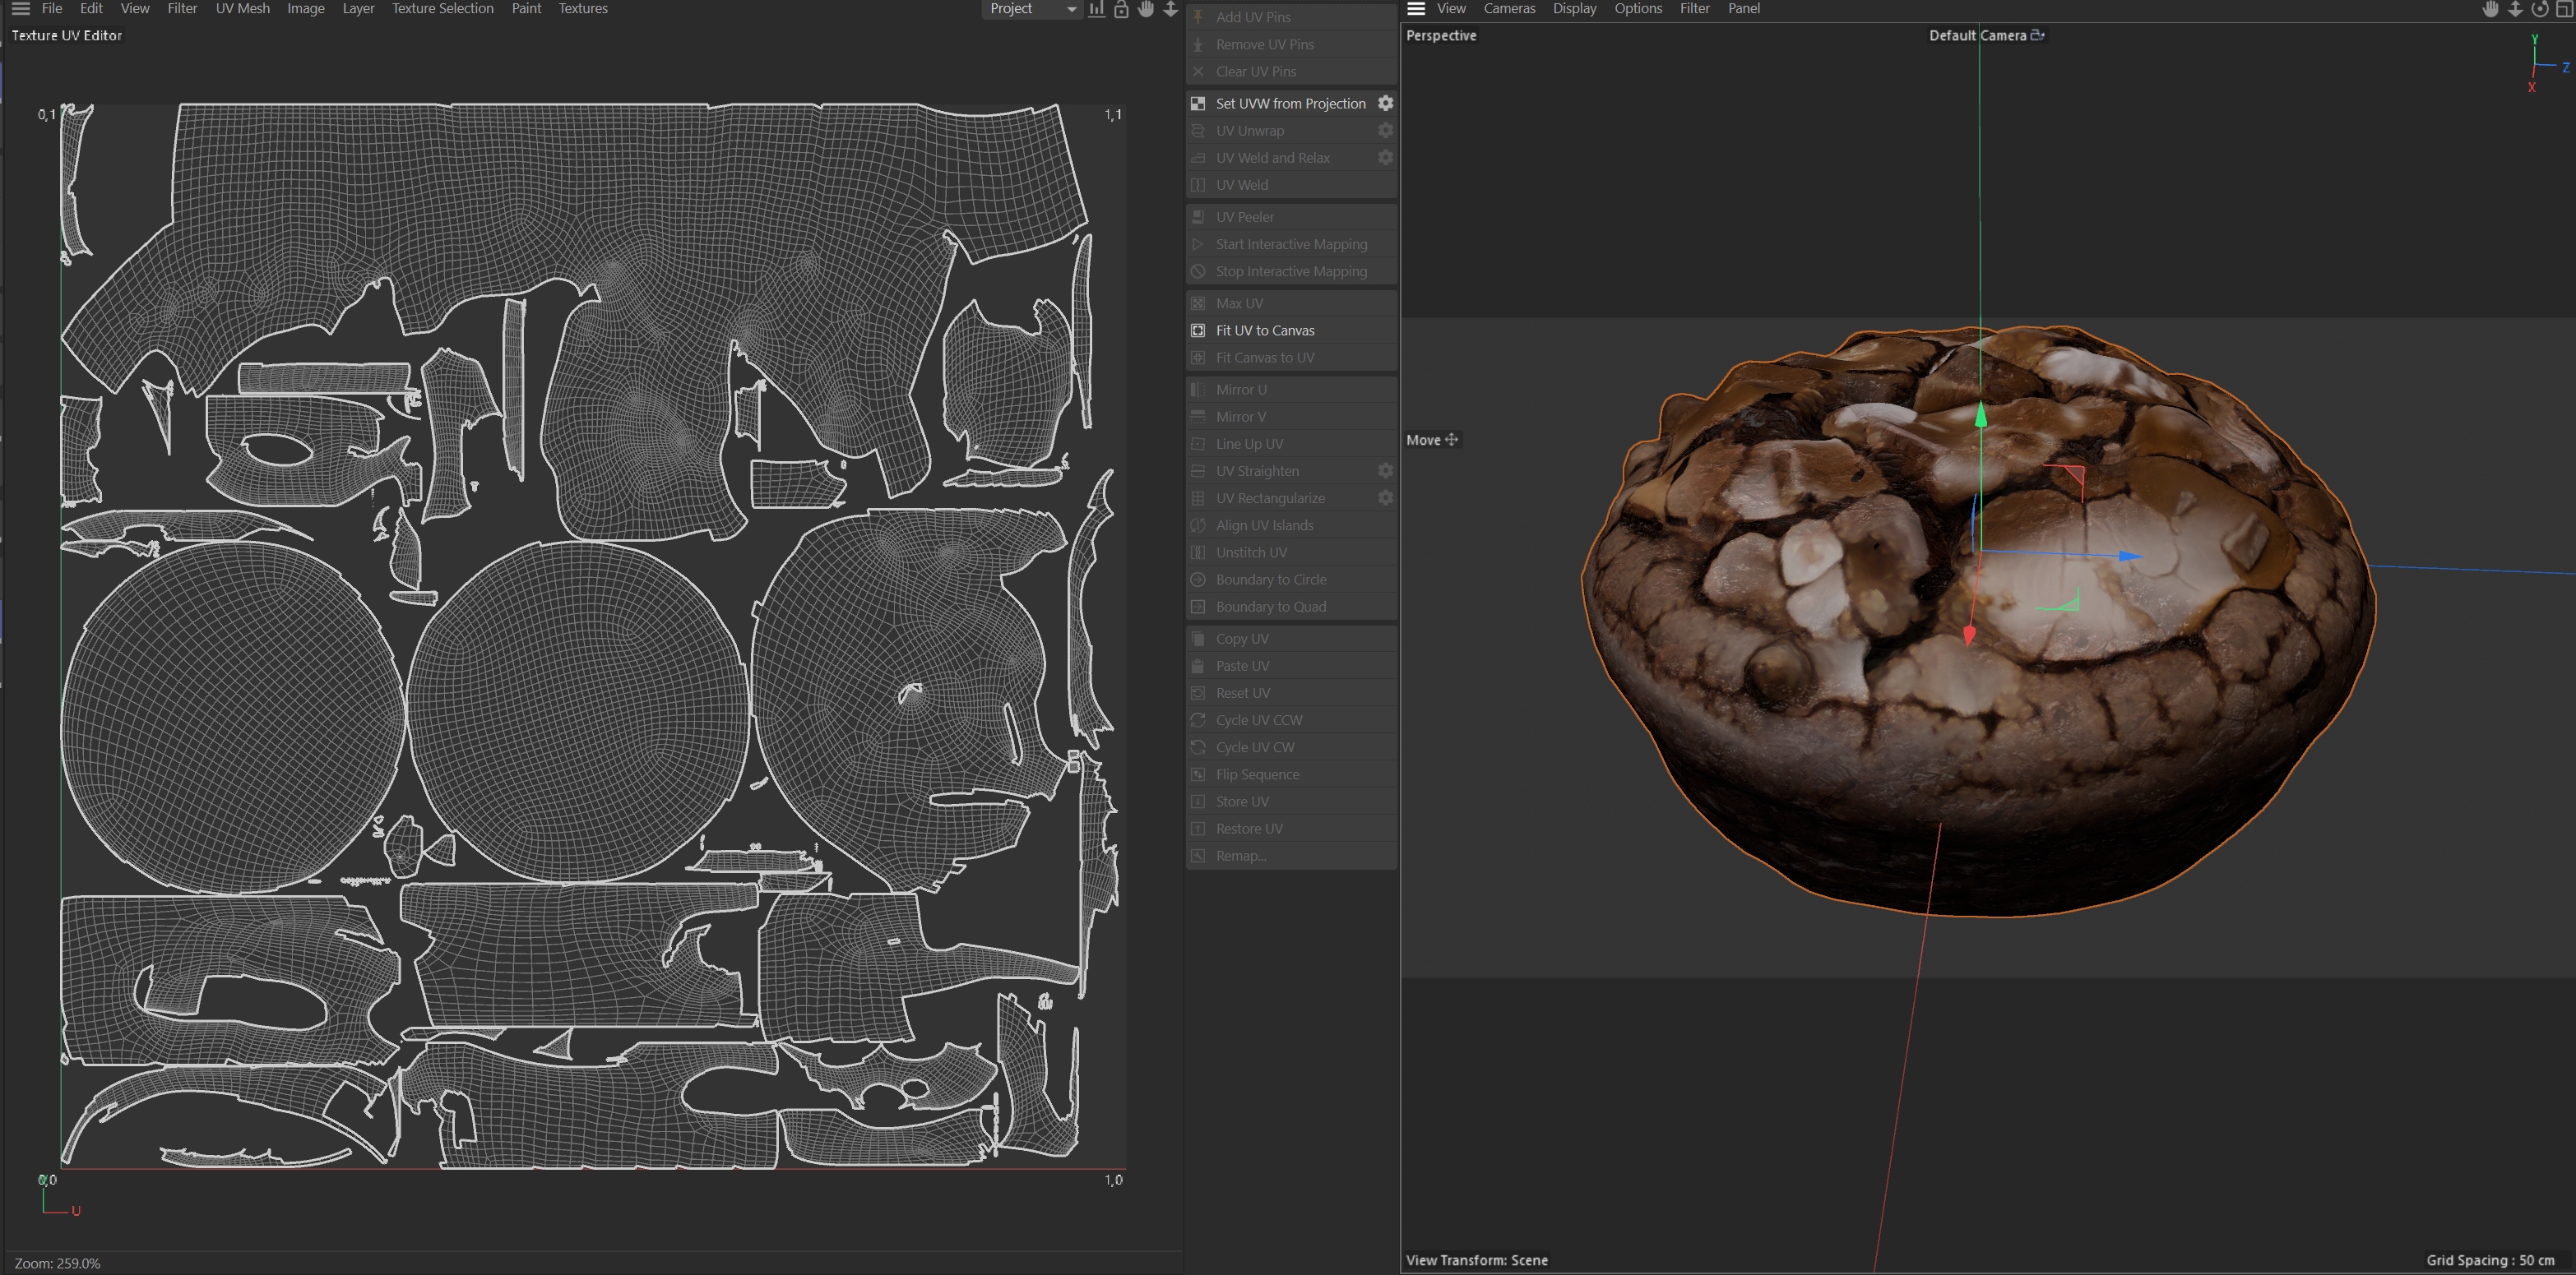The width and height of the screenshot is (2576, 1275).
Task: Click the green Y axis arrow handle
Action: point(1980,413)
